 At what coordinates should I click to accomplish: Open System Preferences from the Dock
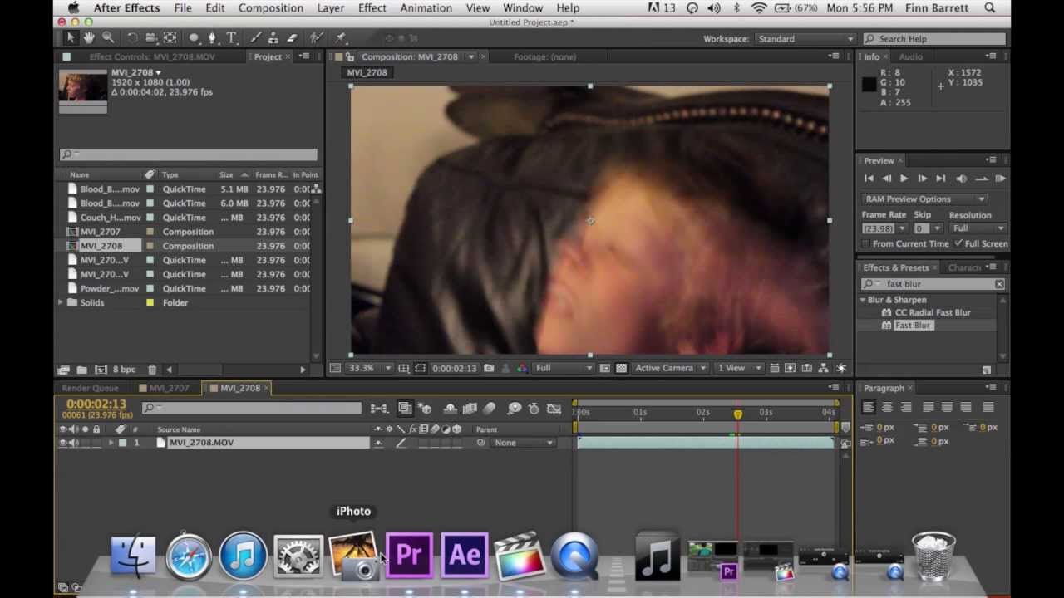point(298,556)
